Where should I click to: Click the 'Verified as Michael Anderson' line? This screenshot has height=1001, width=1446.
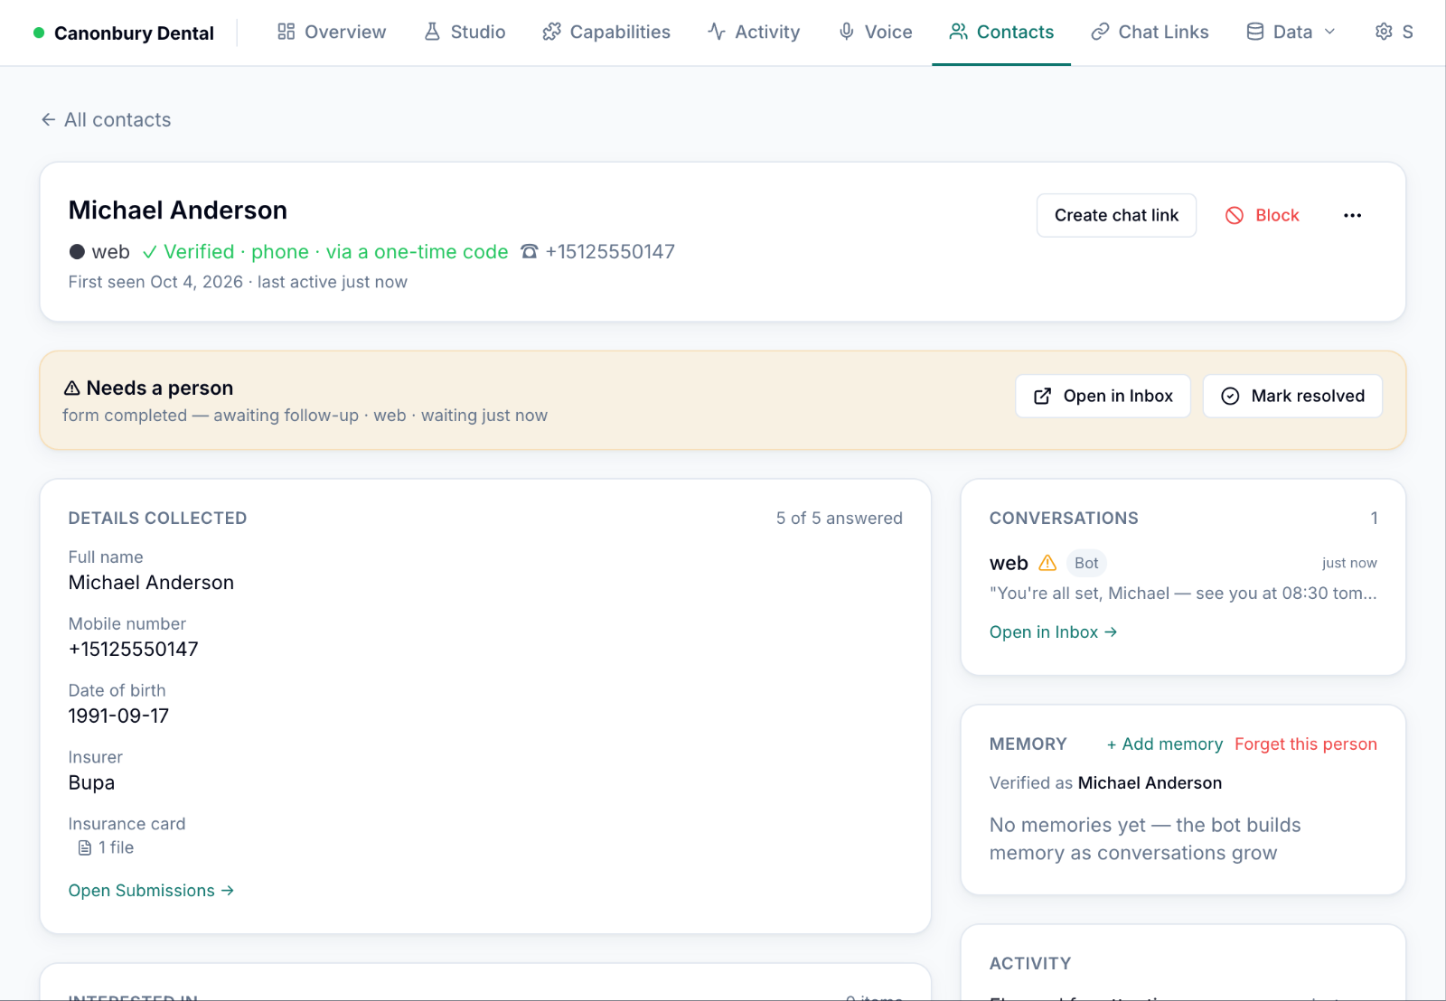1105,783
